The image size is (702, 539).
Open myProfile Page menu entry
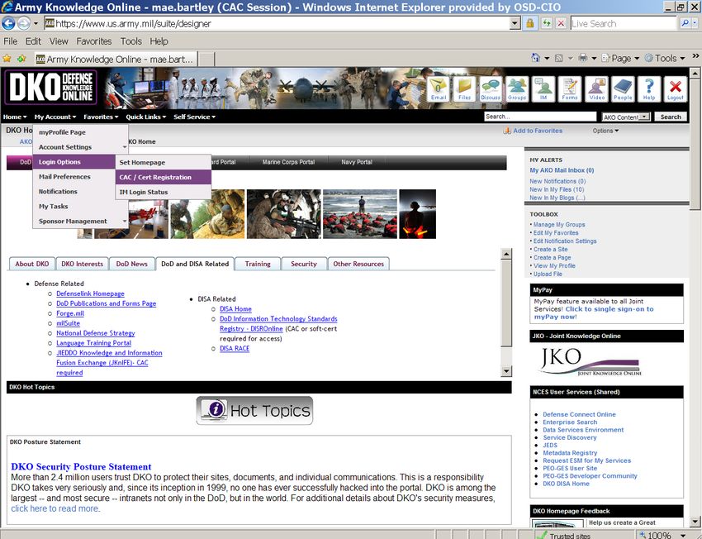pos(80,132)
